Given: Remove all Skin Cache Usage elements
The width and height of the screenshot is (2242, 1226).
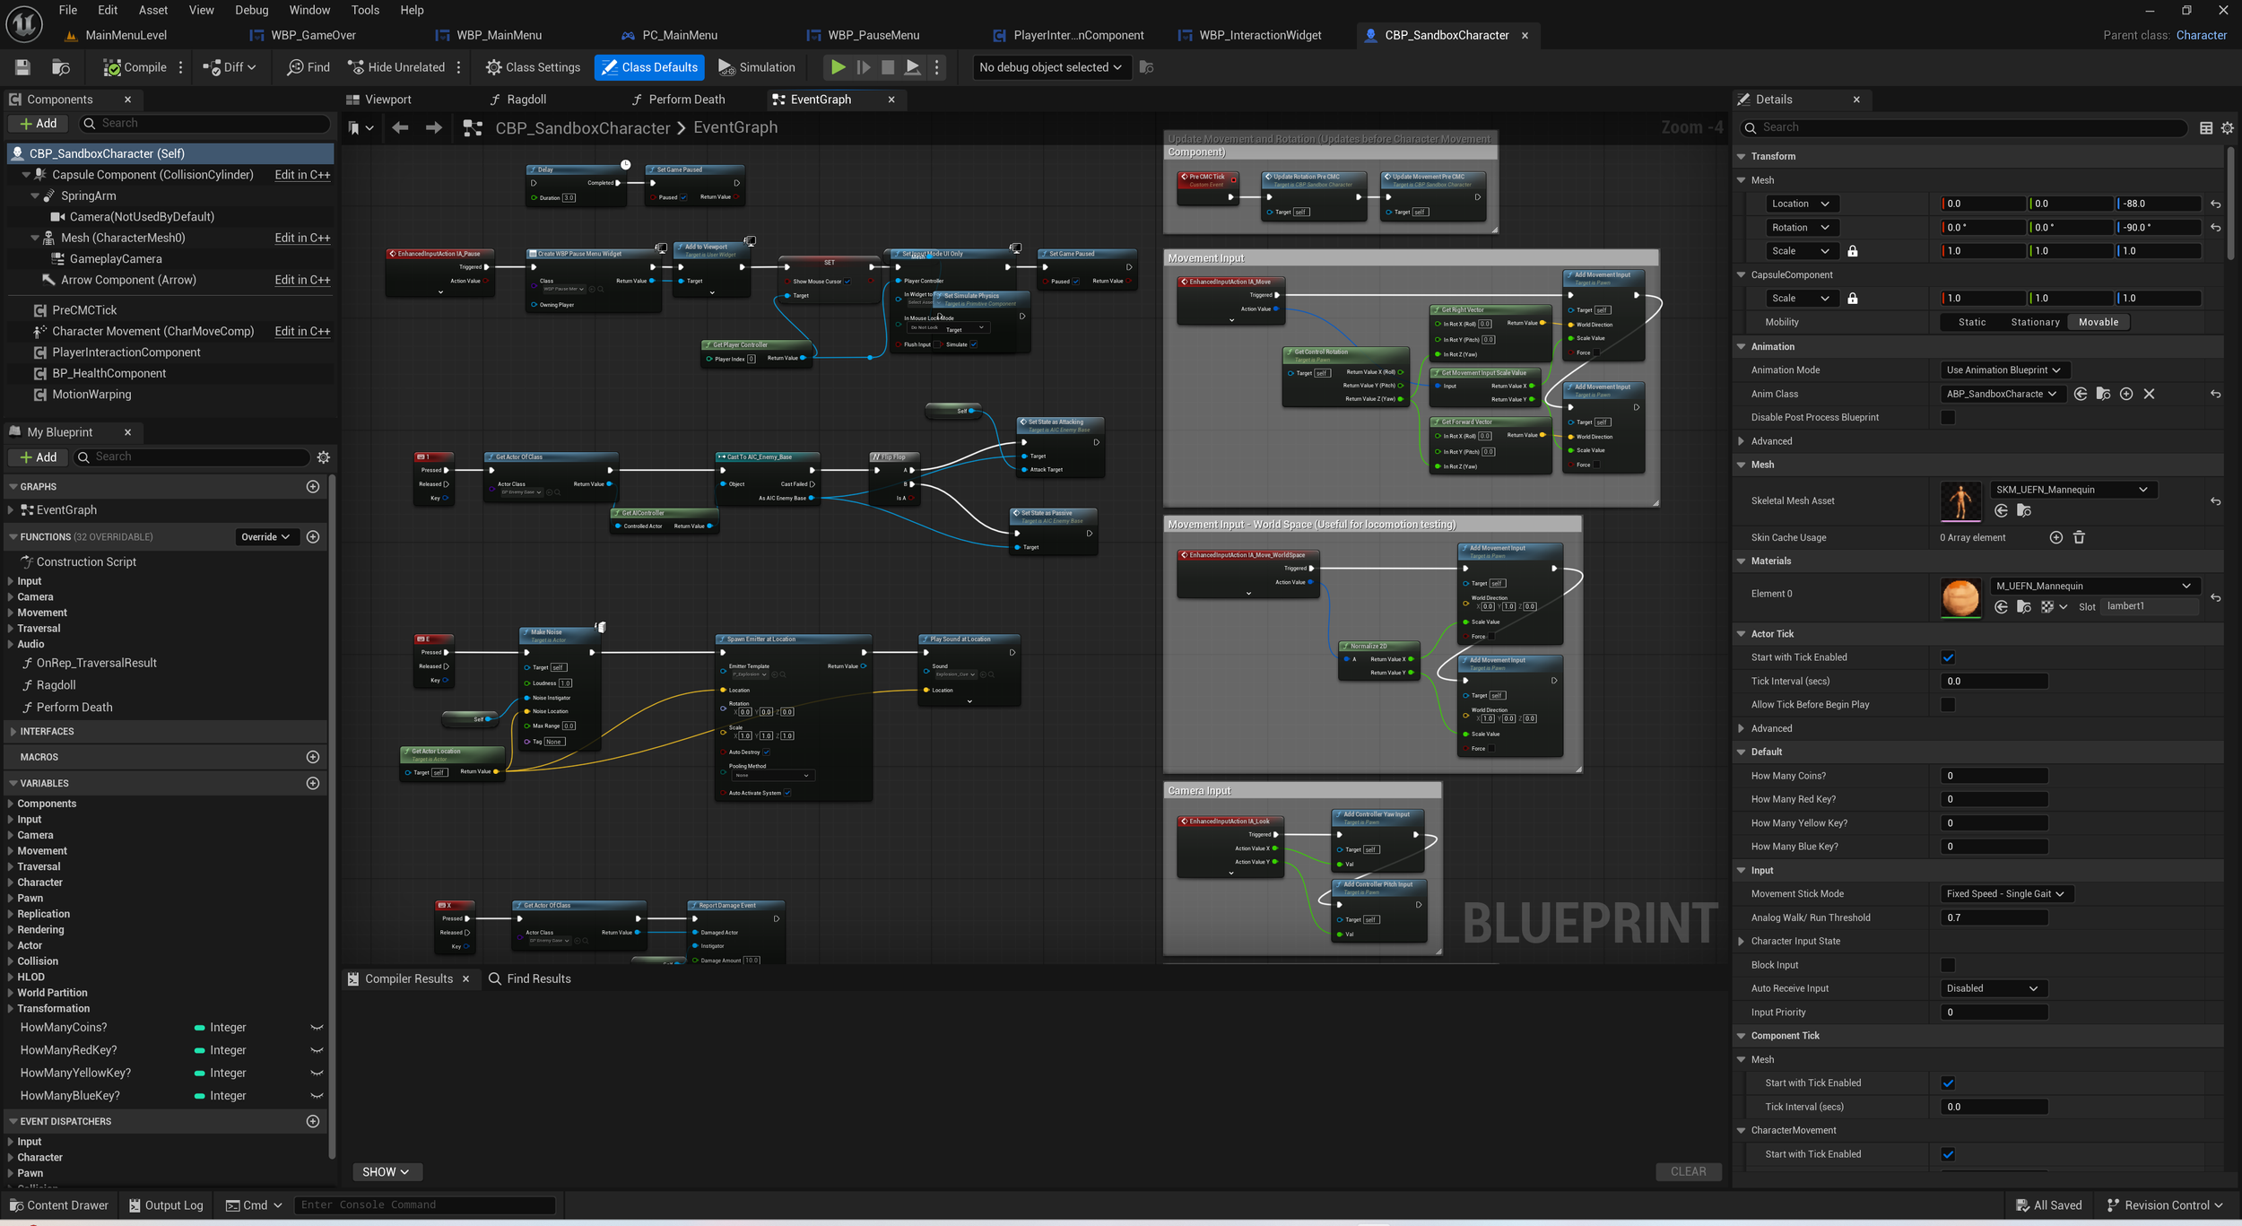Looking at the screenshot, I should pyautogui.click(x=2079, y=537).
